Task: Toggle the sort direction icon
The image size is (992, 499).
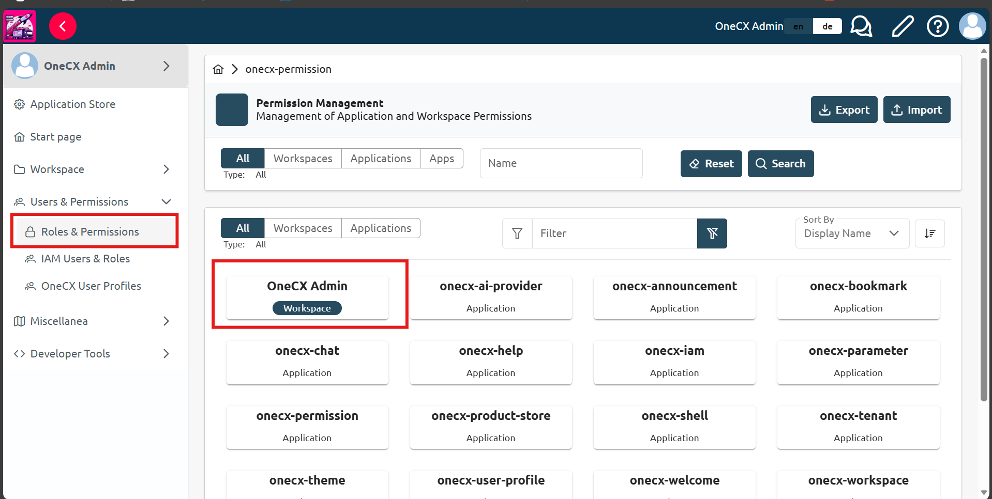Action: 929,233
